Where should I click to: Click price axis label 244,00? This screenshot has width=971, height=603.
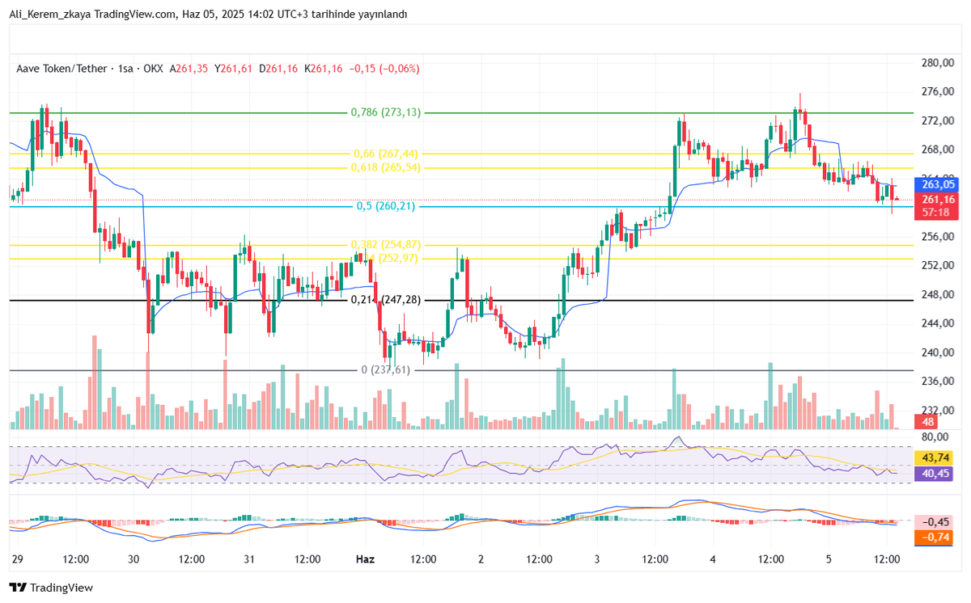[x=938, y=323]
